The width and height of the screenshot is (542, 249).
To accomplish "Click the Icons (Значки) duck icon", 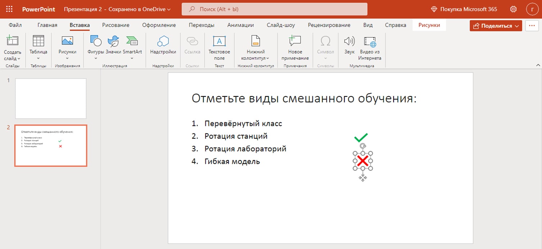I will tap(113, 42).
